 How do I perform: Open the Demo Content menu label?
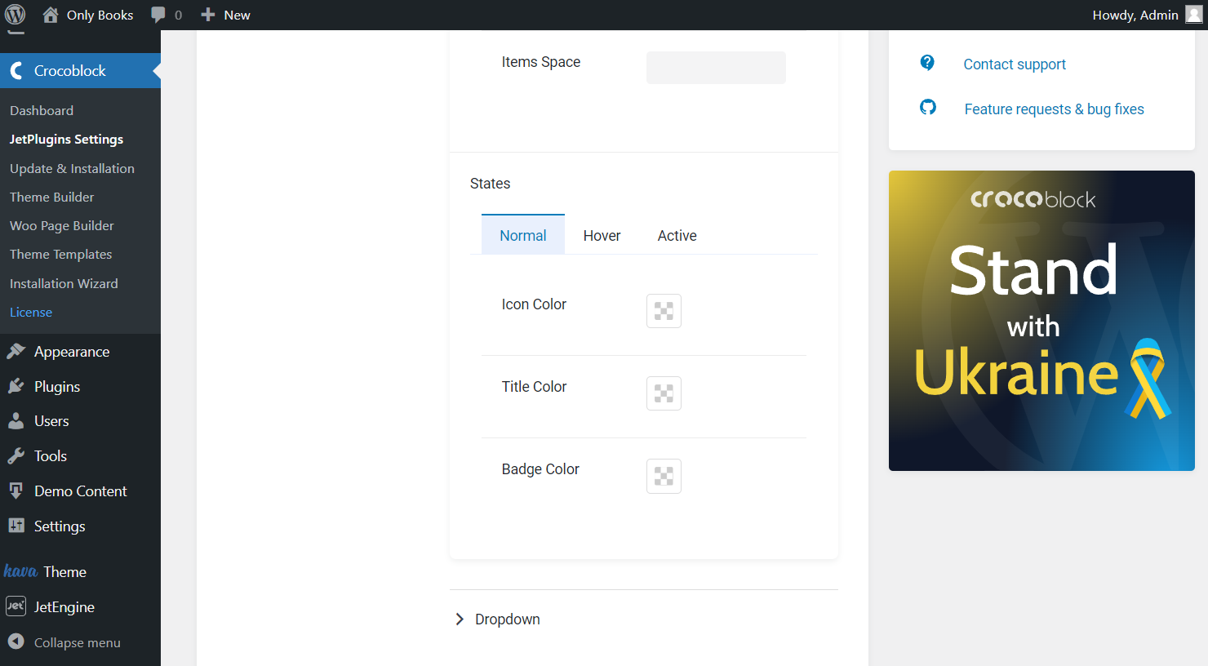pos(81,491)
